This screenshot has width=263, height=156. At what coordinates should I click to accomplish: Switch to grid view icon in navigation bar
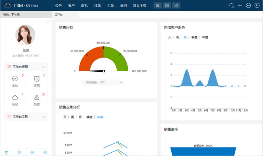167,6
